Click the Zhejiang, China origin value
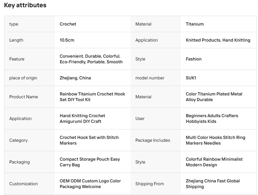Screen dimensions: 258x195 [75, 78]
